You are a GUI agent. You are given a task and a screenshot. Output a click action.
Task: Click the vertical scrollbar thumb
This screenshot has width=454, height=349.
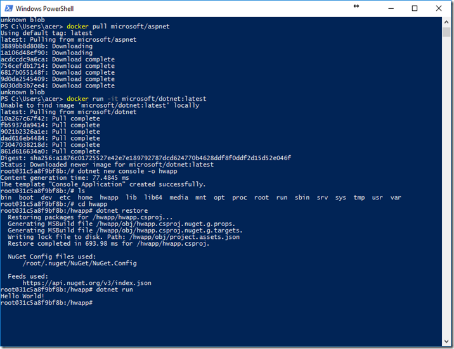tap(446, 32)
